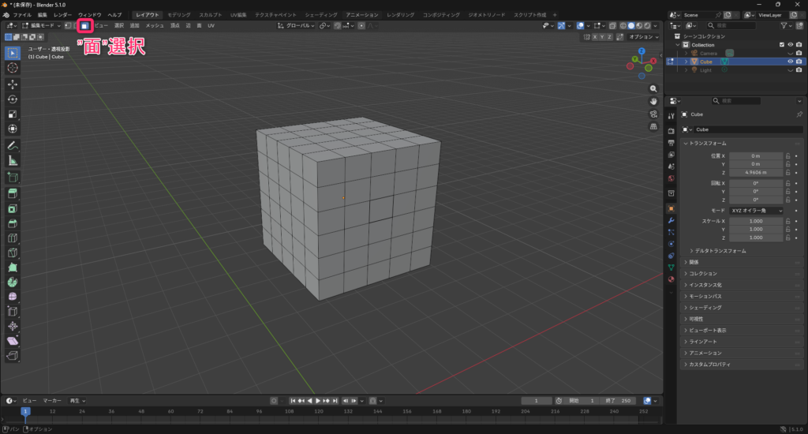This screenshot has width=808, height=434.
Task: Switch to perspective/orthographic grid view icon
Action: pyautogui.click(x=654, y=126)
